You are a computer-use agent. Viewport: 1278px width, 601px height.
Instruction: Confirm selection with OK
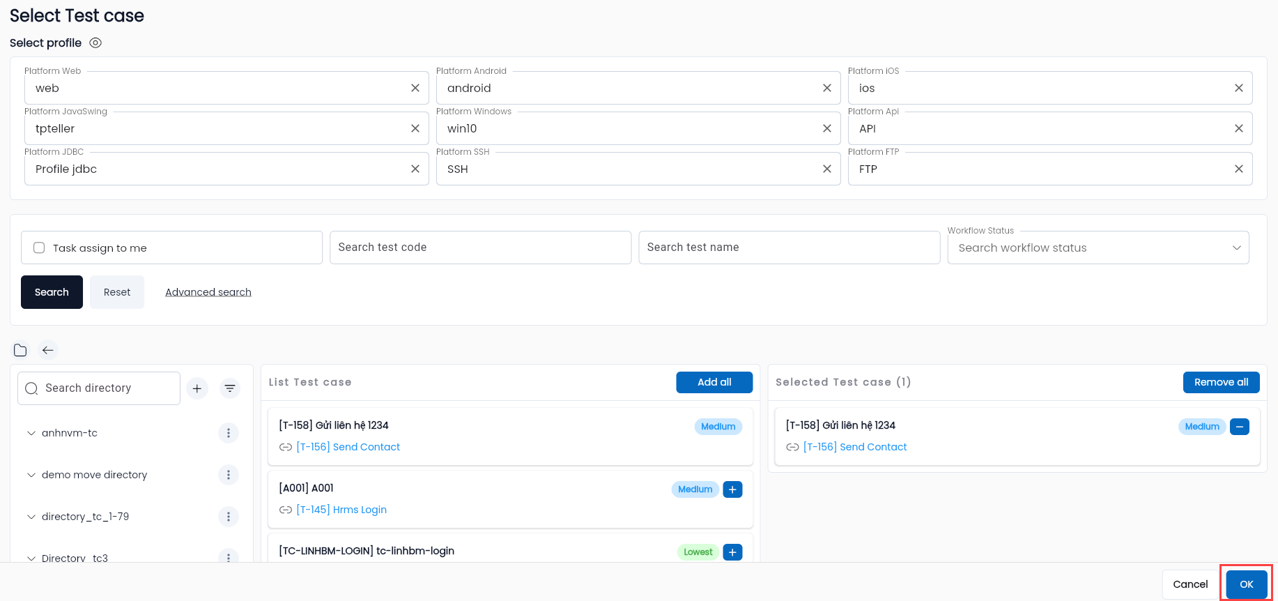[1247, 584]
